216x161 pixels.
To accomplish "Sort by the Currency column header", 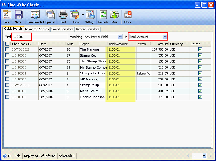I will (x=179, y=44).
